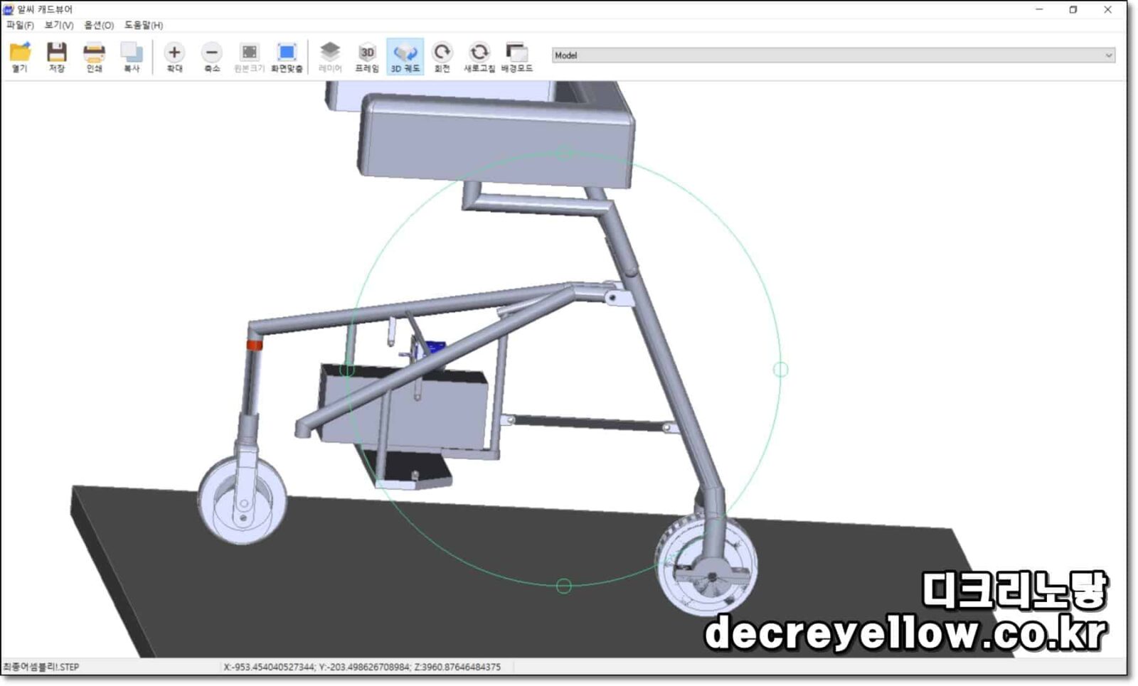Click the 복사 (Copy) icon
This screenshot has width=1138, height=686.
pyautogui.click(x=132, y=53)
